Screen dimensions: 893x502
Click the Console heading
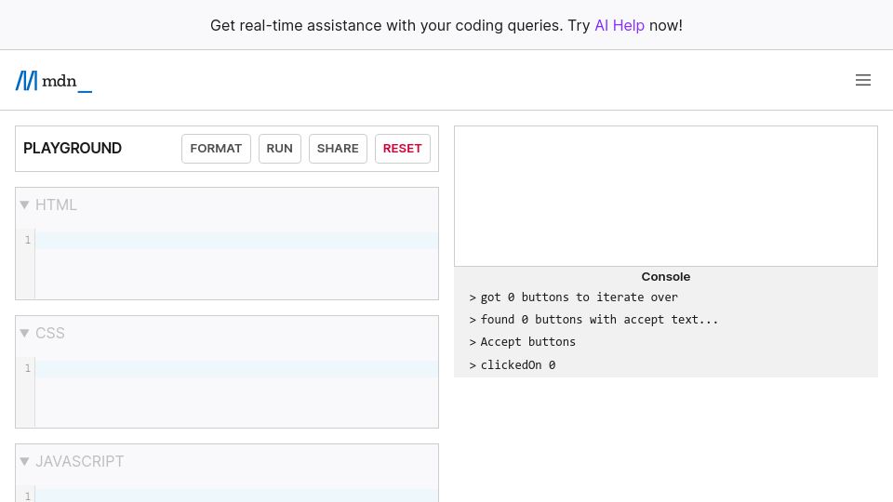pos(666,277)
